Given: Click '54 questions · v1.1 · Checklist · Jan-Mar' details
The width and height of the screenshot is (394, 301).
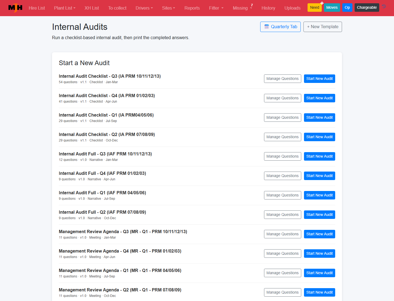Looking at the screenshot, I should (x=88, y=82).
